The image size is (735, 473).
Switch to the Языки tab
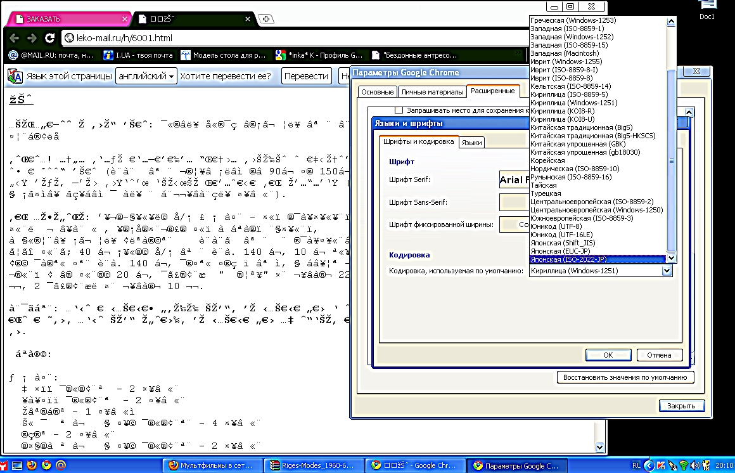pyautogui.click(x=471, y=143)
